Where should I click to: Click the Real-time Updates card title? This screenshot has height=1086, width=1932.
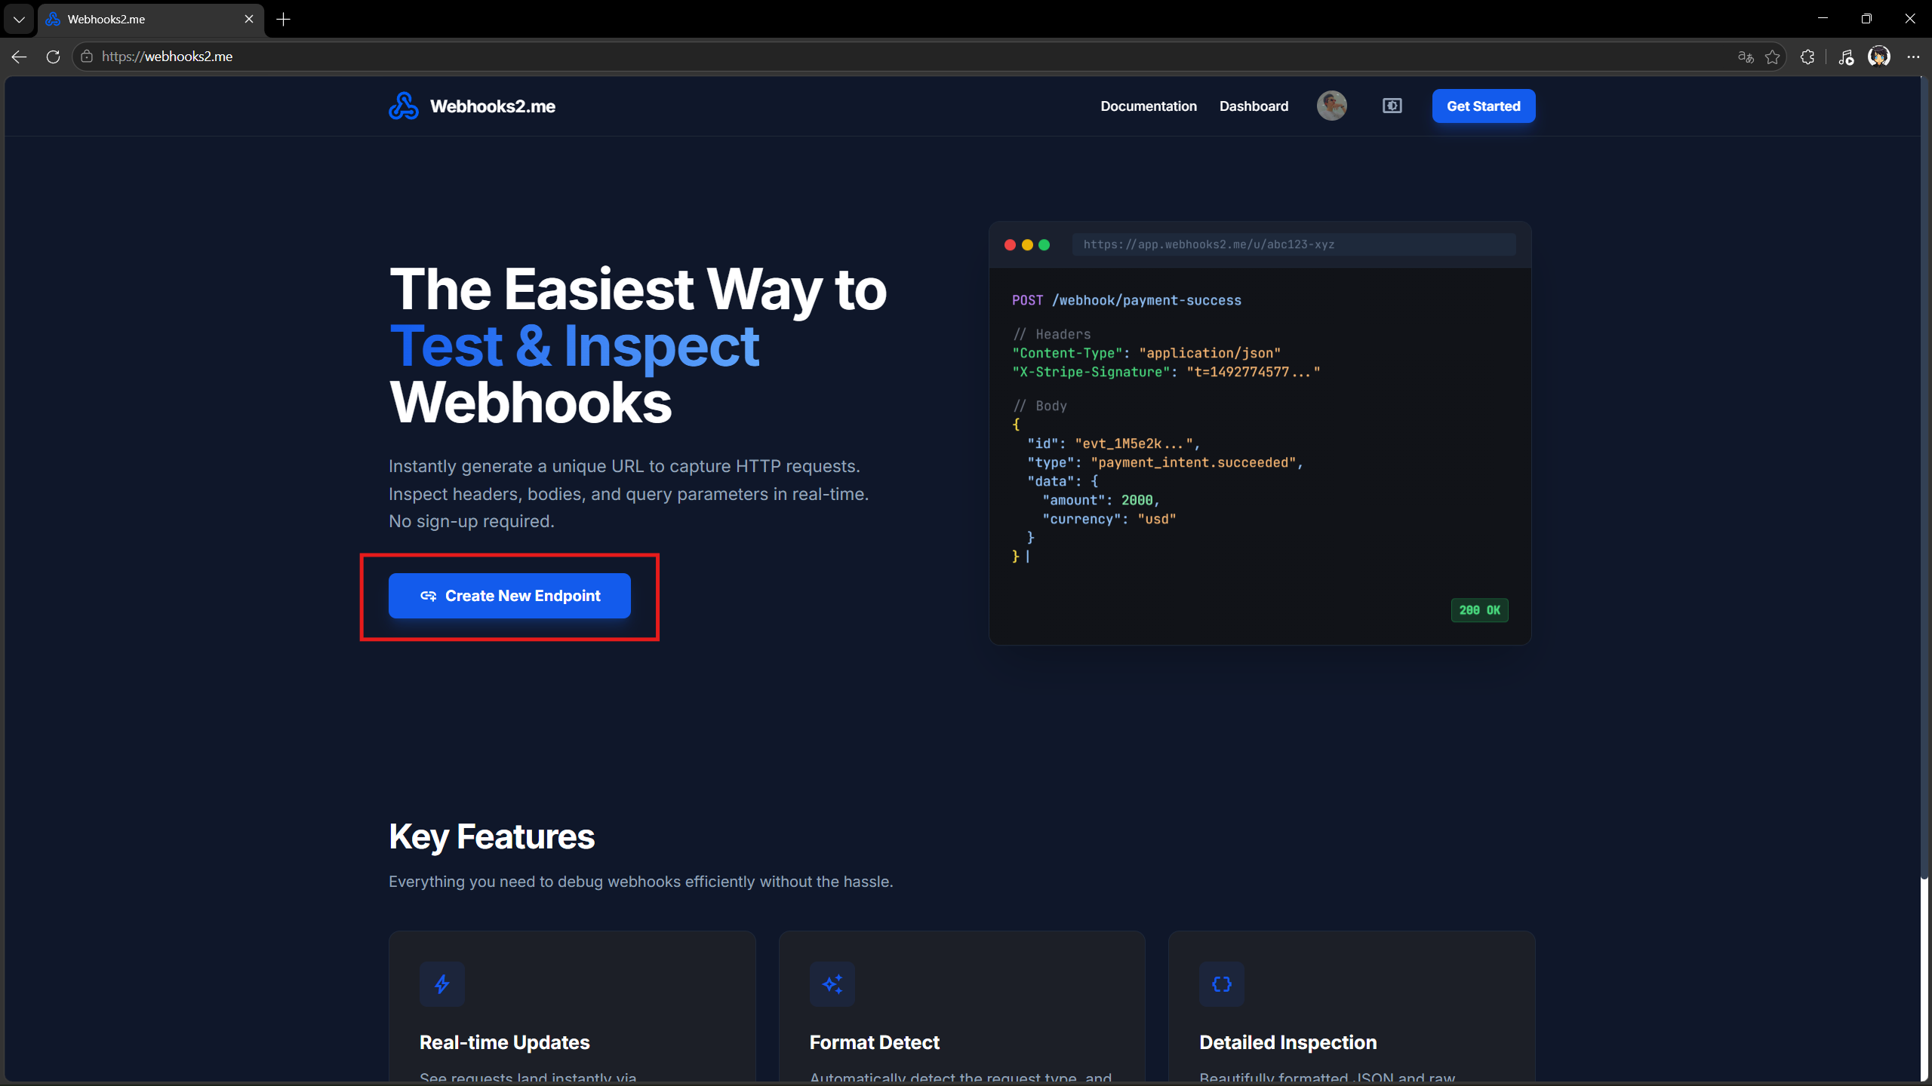click(x=505, y=1042)
